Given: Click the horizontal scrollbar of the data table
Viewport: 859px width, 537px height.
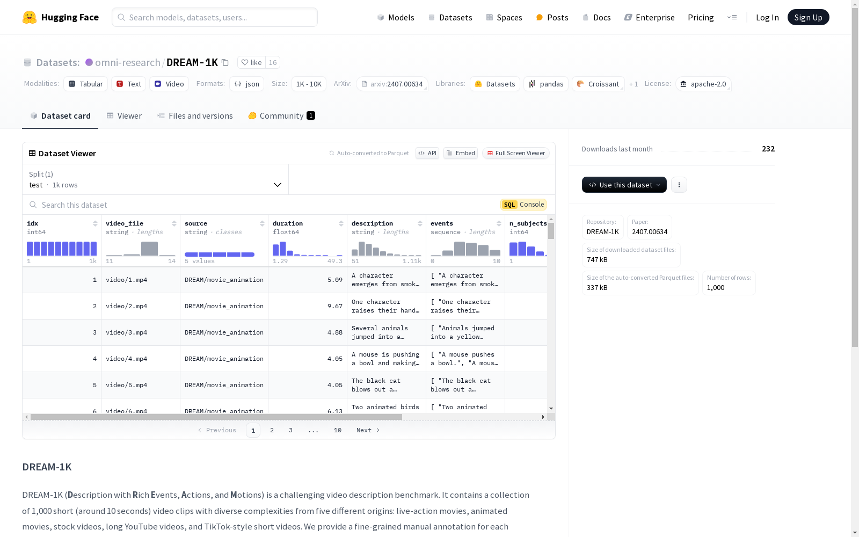Looking at the screenshot, I should click(x=216, y=417).
